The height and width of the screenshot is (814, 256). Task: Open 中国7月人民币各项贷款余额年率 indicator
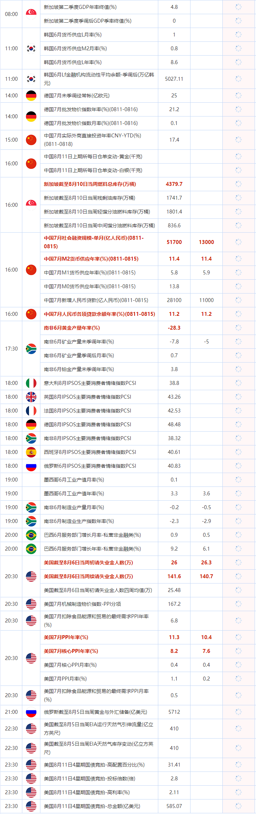click(99, 314)
